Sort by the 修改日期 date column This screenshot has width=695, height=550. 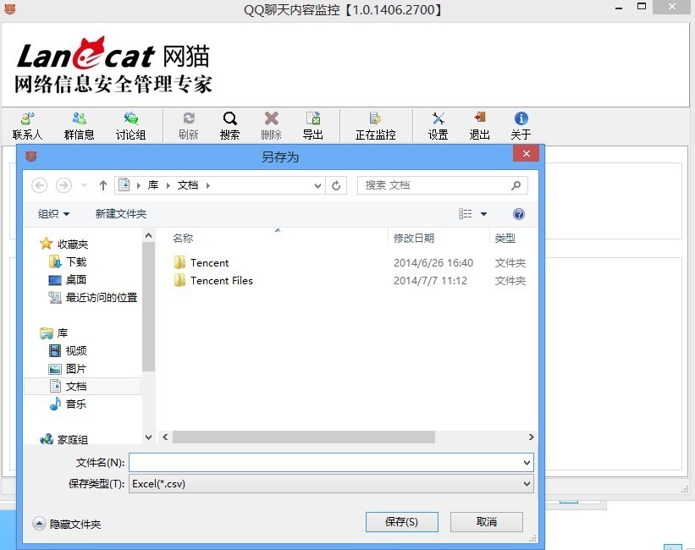(x=414, y=239)
